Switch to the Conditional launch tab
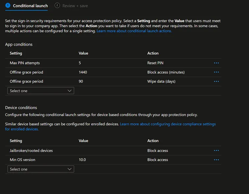Screen dimensions: 249x194 30,6
